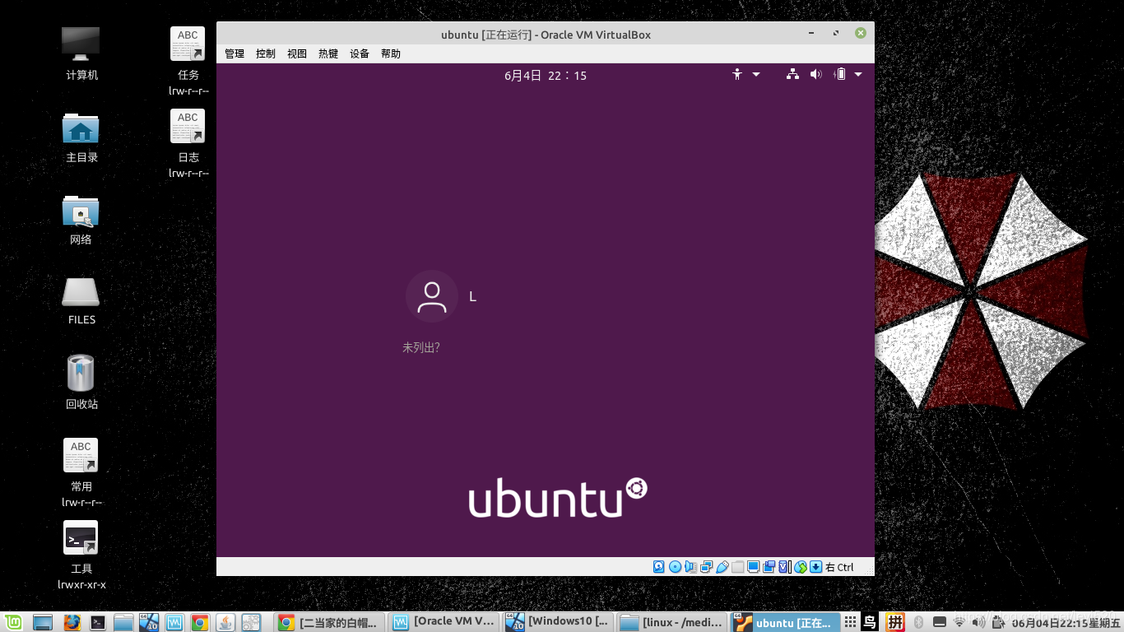Open the FILES drive desktop icon
Image resolution: width=1124 pixels, height=632 pixels.
pyautogui.click(x=81, y=301)
